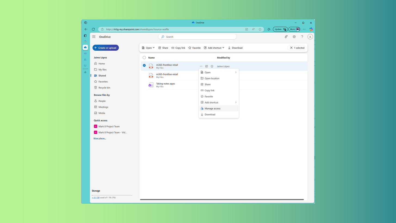The height and width of the screenshot is (223, 396).
Task: Choose Download from the context menu
Action: [x=219, y=114]
